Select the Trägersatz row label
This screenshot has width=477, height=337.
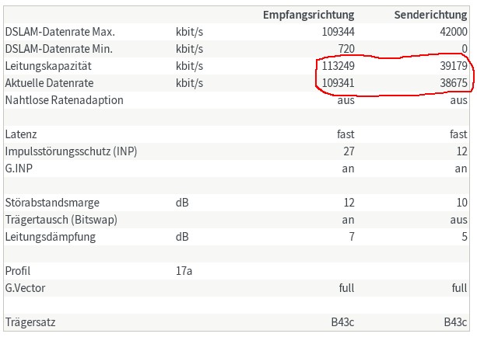[30, 322]
